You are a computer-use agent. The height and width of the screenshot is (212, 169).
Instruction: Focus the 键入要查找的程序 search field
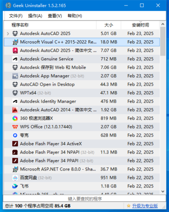(x=84, y=199)
